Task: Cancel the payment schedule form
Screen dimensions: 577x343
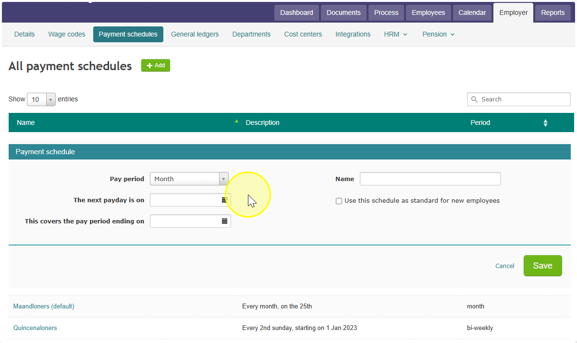Action: pos(505,266)
